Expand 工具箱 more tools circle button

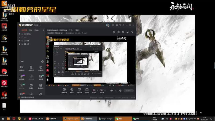click(x=42, y=62)
